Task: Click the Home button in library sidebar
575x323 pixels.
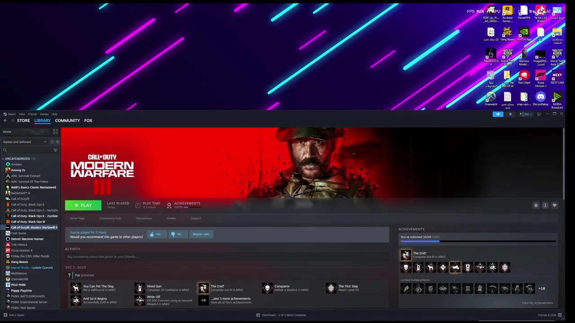Action: point(26,132)
